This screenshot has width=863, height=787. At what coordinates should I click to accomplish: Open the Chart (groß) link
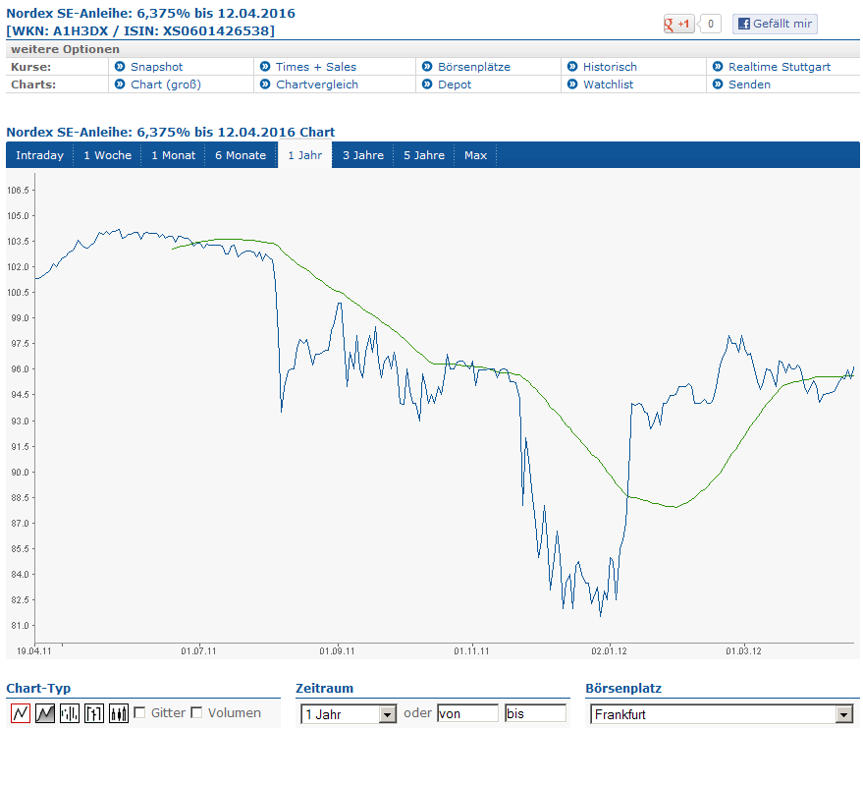[x=166, y=84]
